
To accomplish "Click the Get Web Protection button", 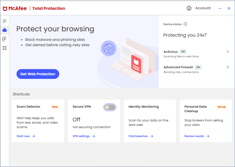I will (38, 74).
